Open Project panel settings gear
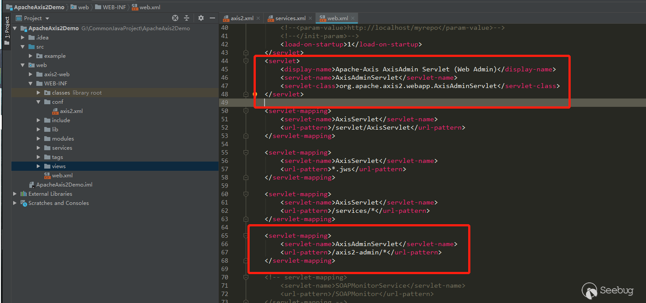This screenshot has width=646, height=303. click(200, 18)
